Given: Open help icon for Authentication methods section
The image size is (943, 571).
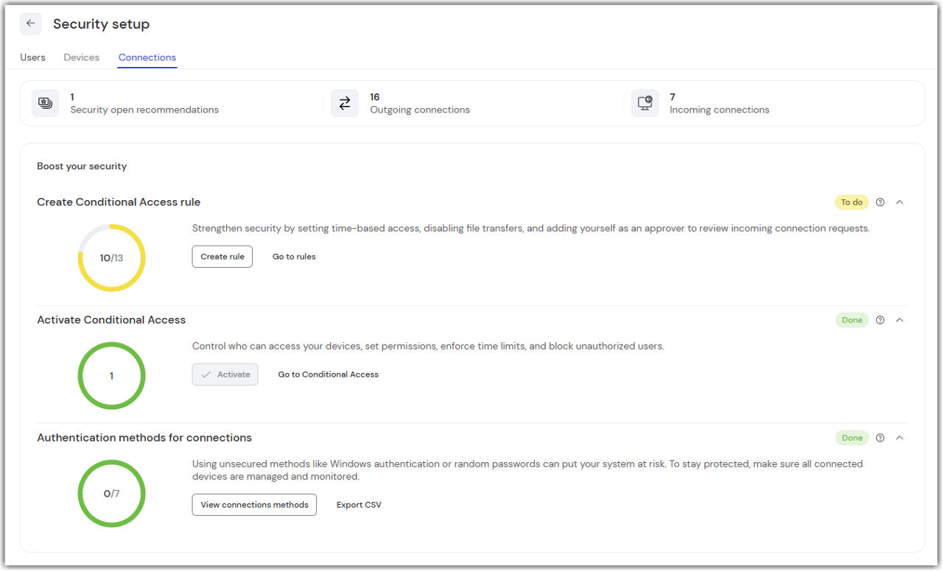Looking at the screenshot, I should (x=880, y=438).
